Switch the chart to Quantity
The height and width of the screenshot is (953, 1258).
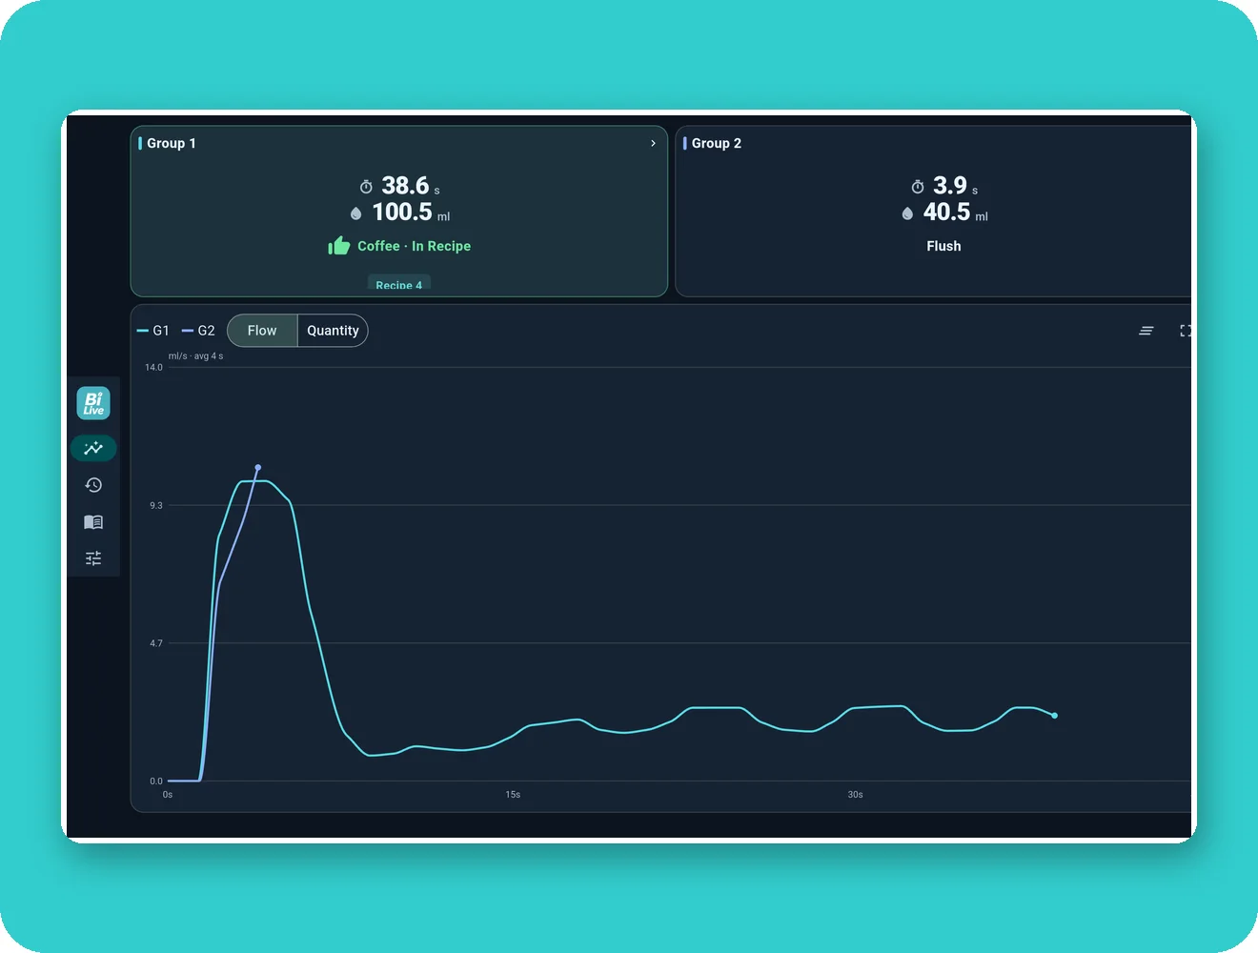pyautogui.click(x=333, y=331)
